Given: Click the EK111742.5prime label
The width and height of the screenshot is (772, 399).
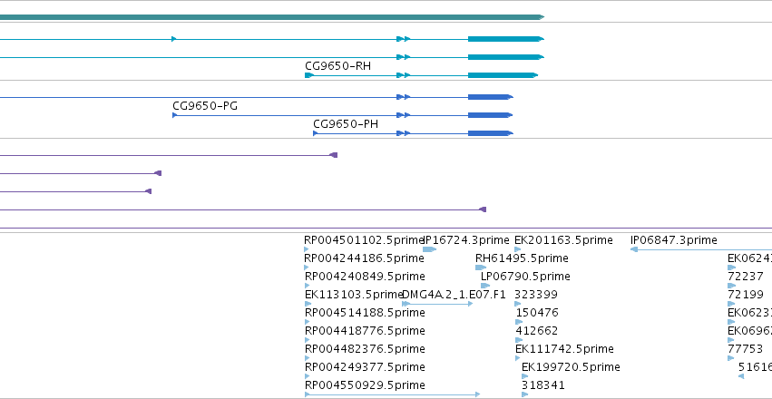Looking at the screenshot, I should [564, 349].
